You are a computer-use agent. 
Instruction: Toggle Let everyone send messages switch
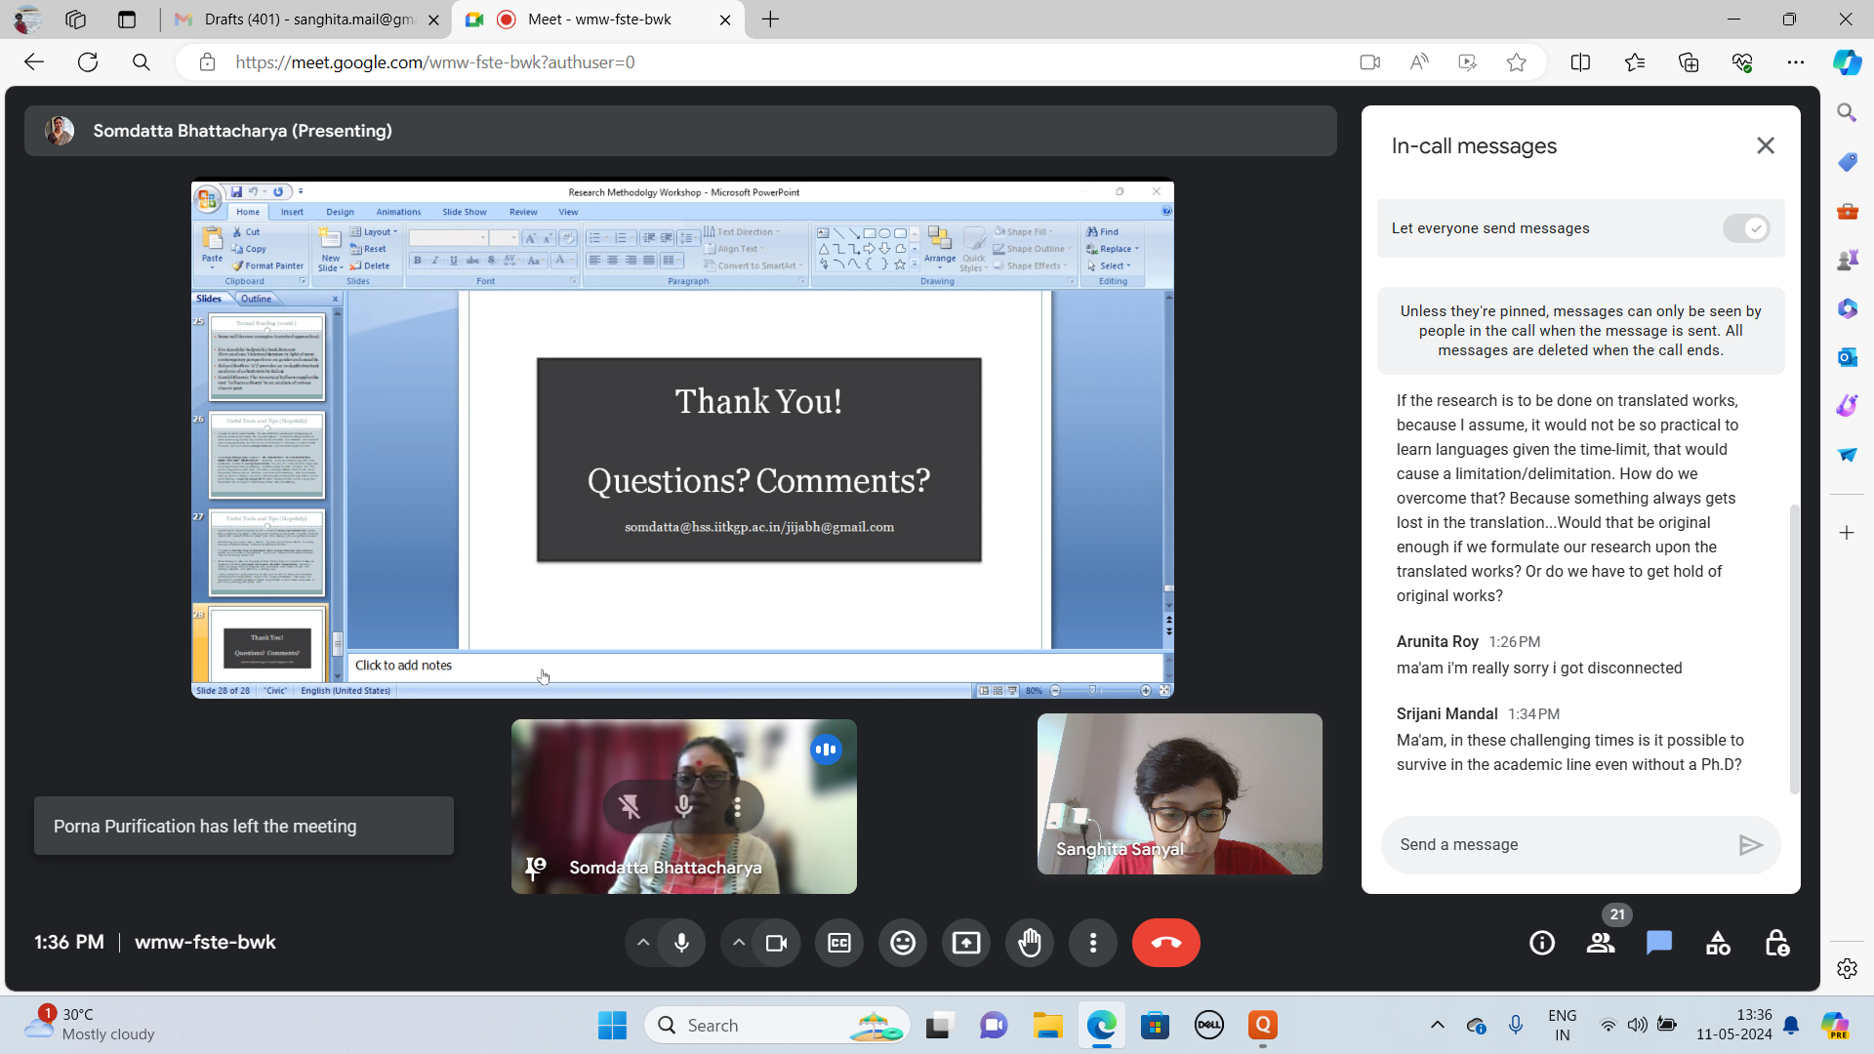[x=1745, y=228]
